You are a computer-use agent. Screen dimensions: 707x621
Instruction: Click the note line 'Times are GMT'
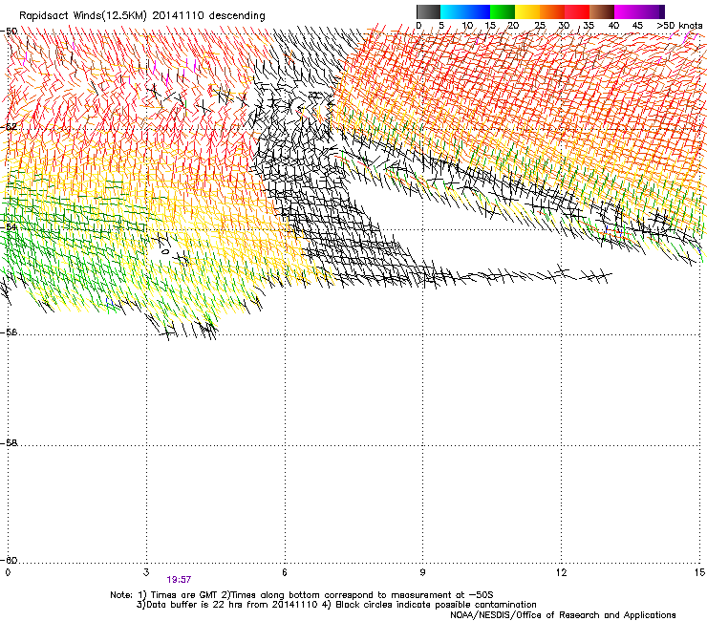(183, 595)
